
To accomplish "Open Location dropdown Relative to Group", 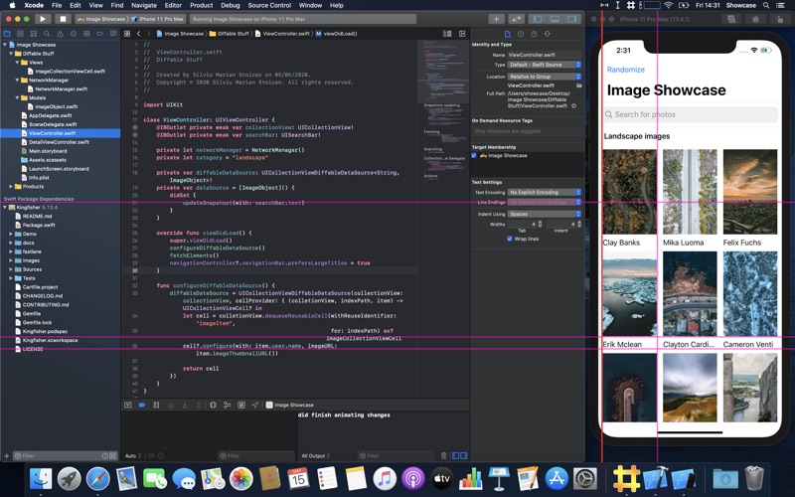I will coord(544,77).
